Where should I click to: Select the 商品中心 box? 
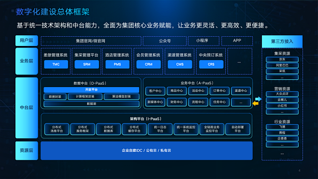(177, 91)
